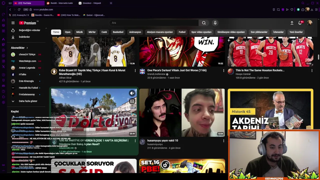Click the youtube.com address bar

[43, 9]
